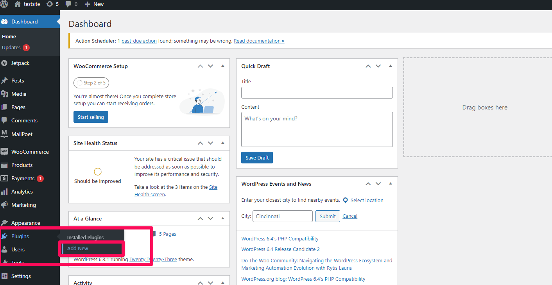Open the Analytics bar chart icon
This screenshot has width=552, height=285.
[5, 192]
